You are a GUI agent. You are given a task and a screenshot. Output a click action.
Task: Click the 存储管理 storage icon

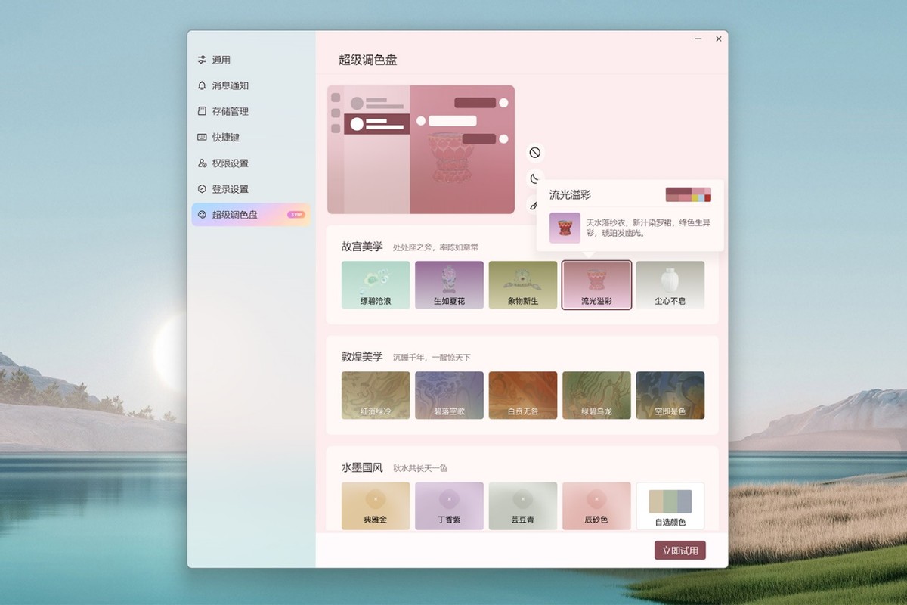pyautogui.click(x=203, y=111)
